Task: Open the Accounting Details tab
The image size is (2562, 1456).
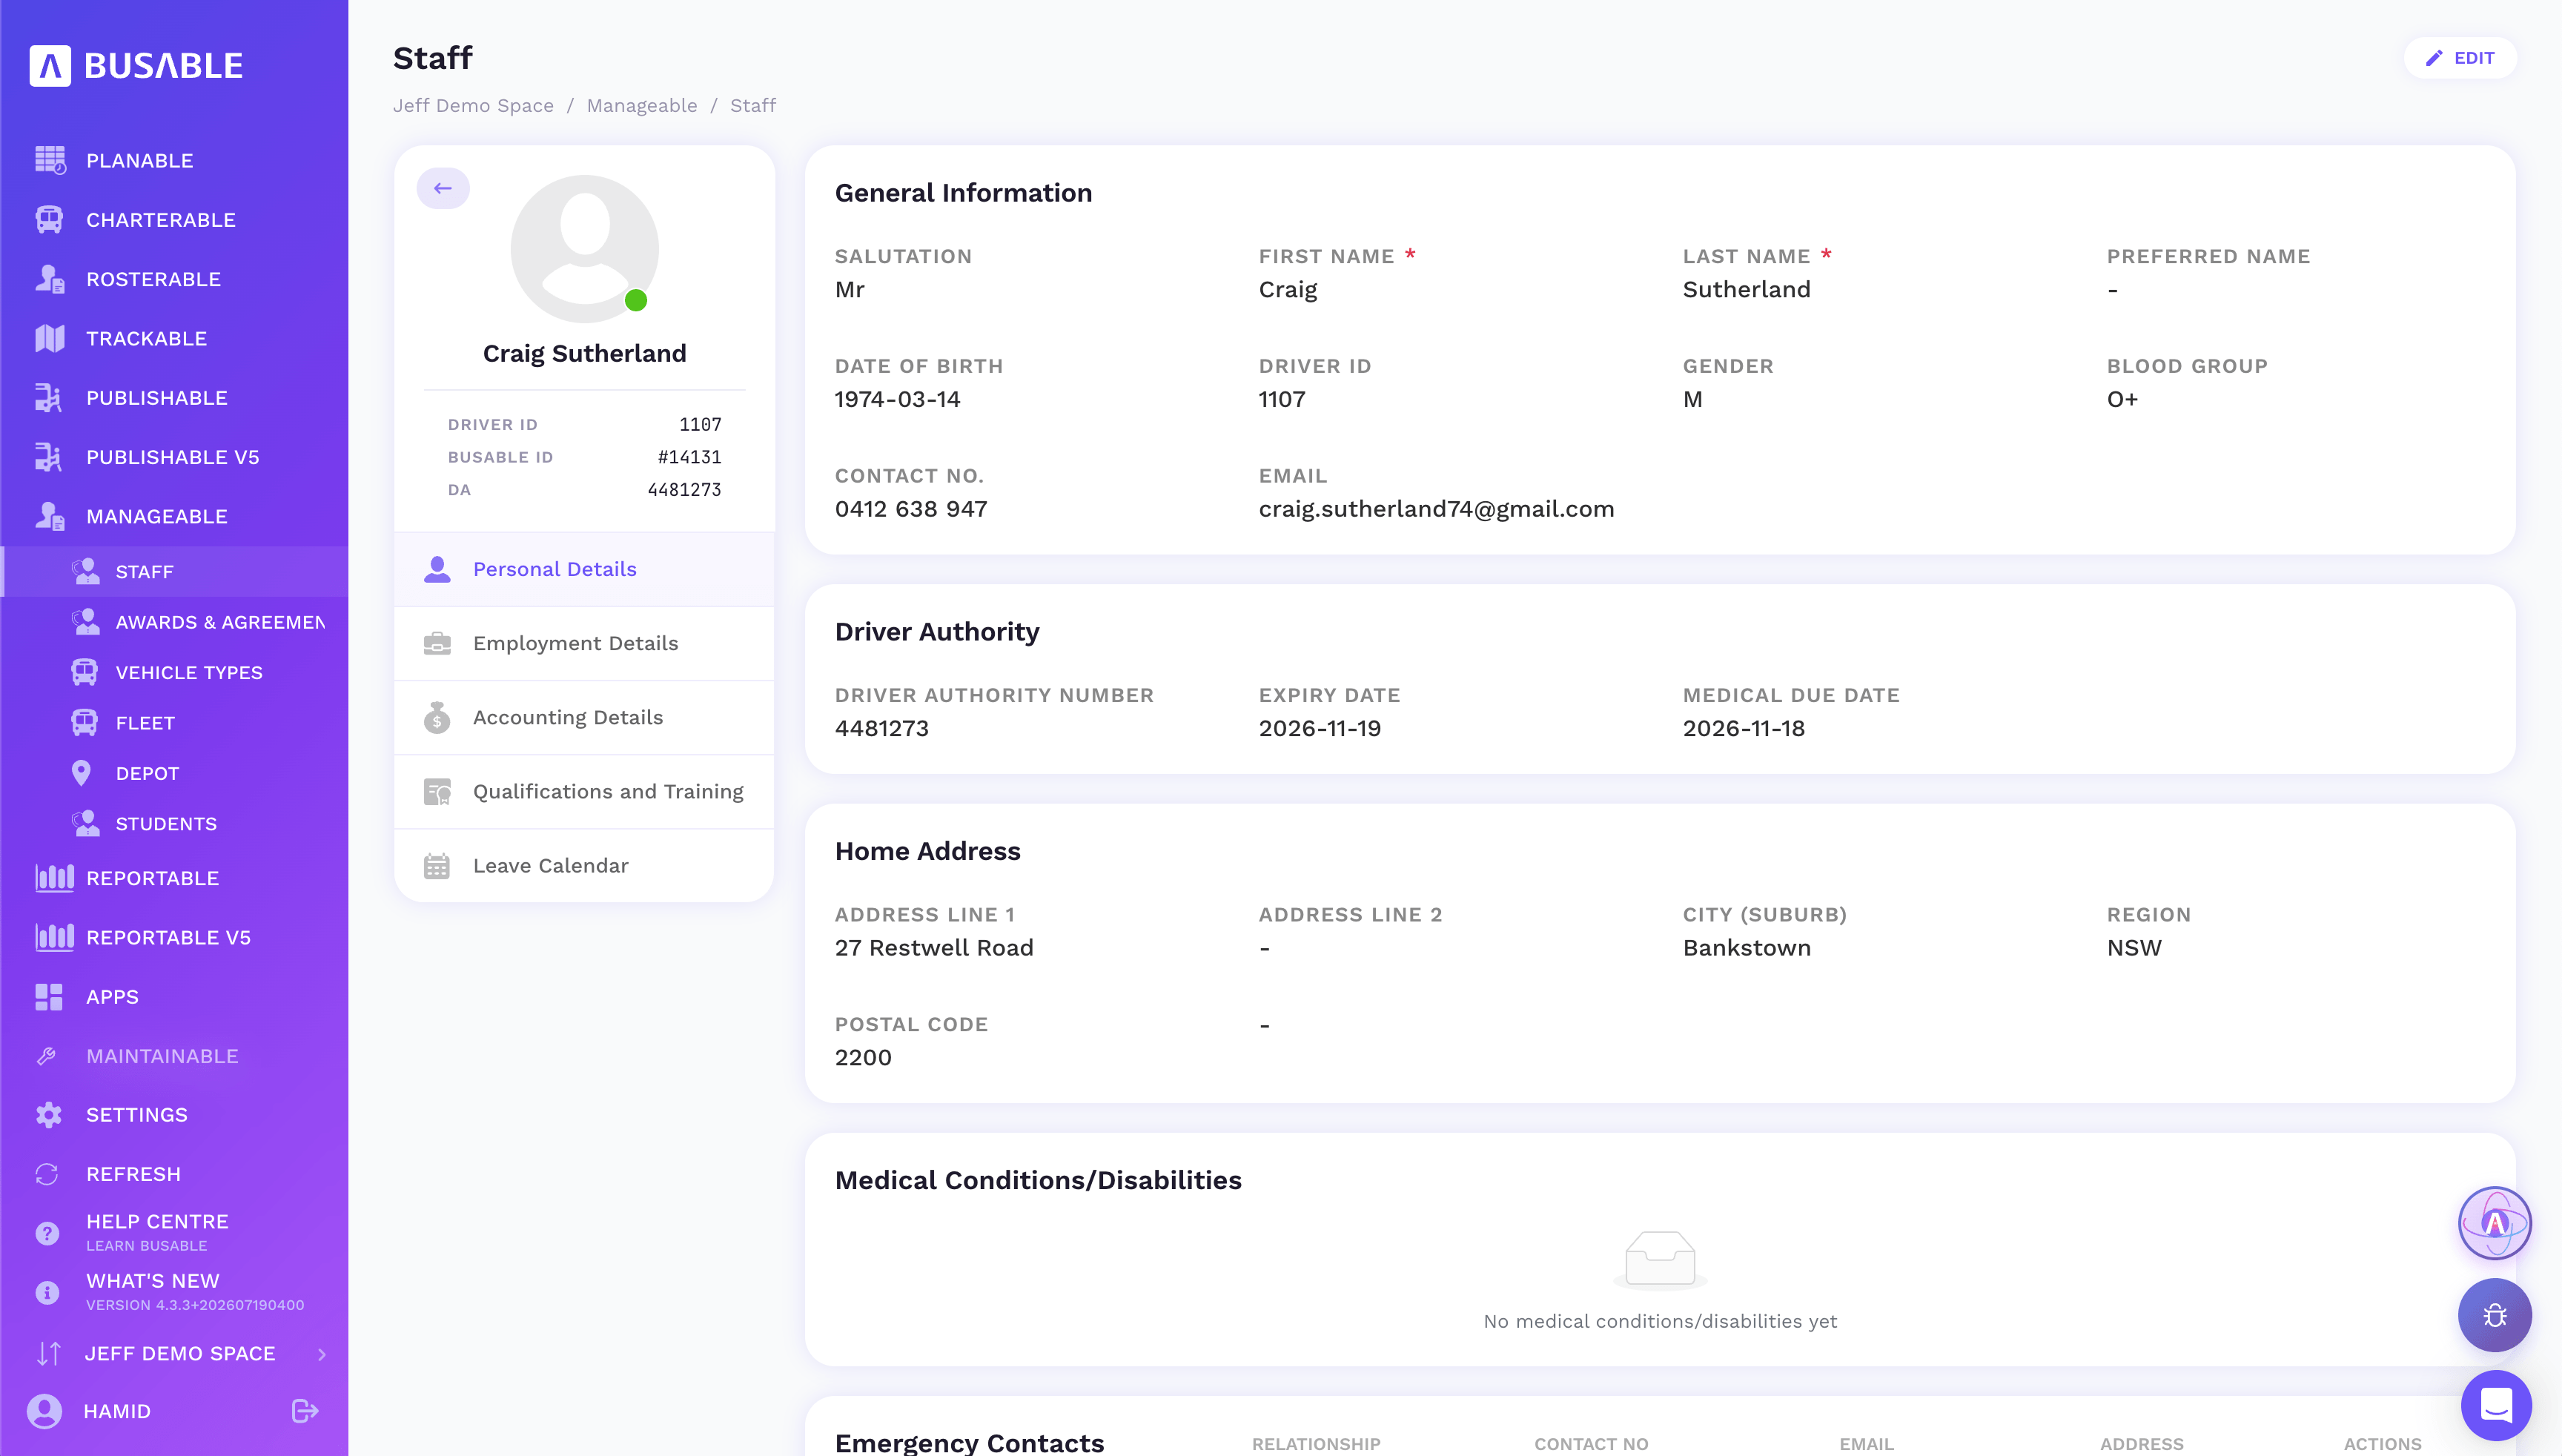Action: tap(585, 717)
